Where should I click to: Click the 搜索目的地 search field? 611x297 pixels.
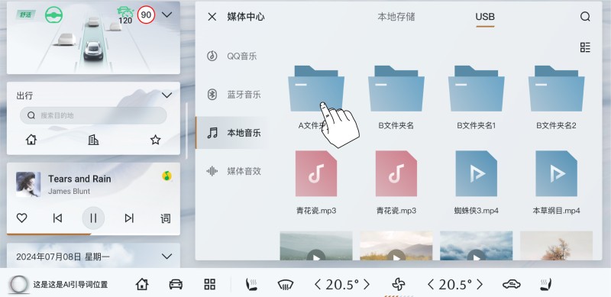(x=93, y=115)
